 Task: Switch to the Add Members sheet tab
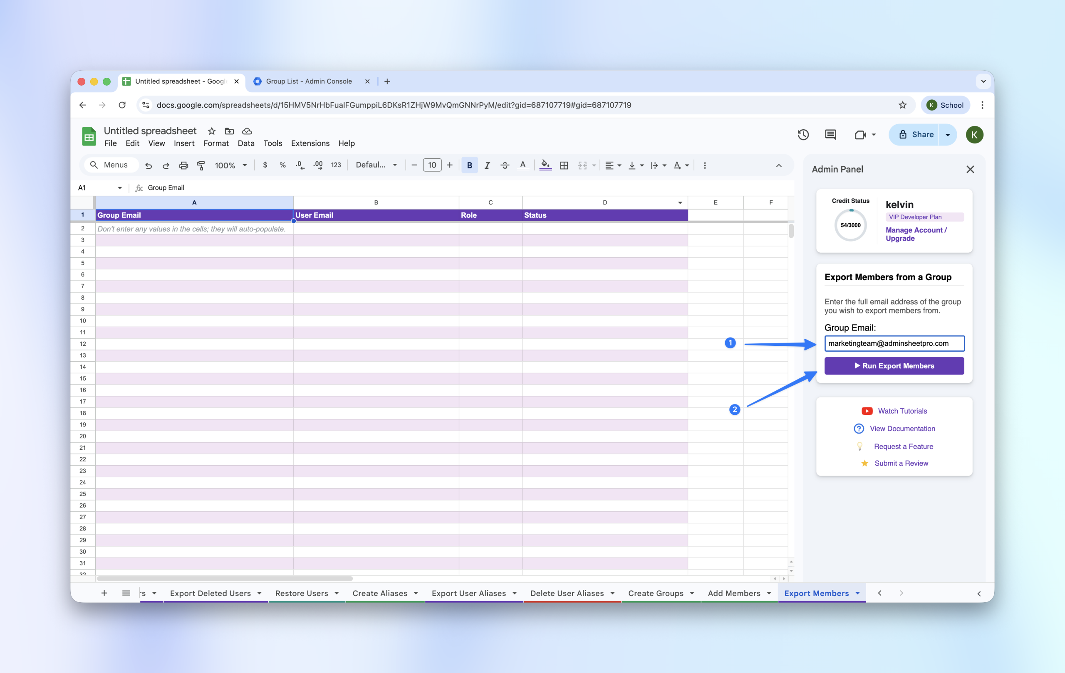(734, 593)
